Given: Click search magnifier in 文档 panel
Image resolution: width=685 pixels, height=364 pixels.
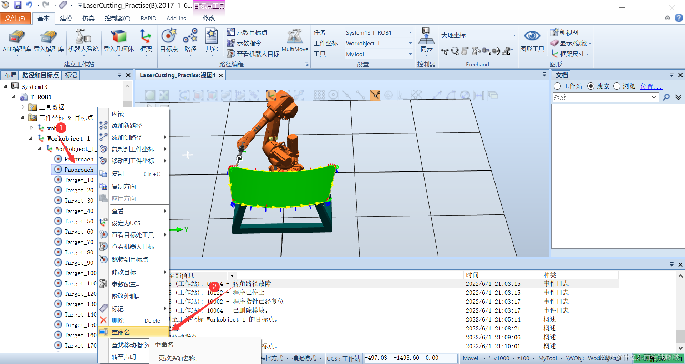Looking at the screenshot, I should [666, 97].
